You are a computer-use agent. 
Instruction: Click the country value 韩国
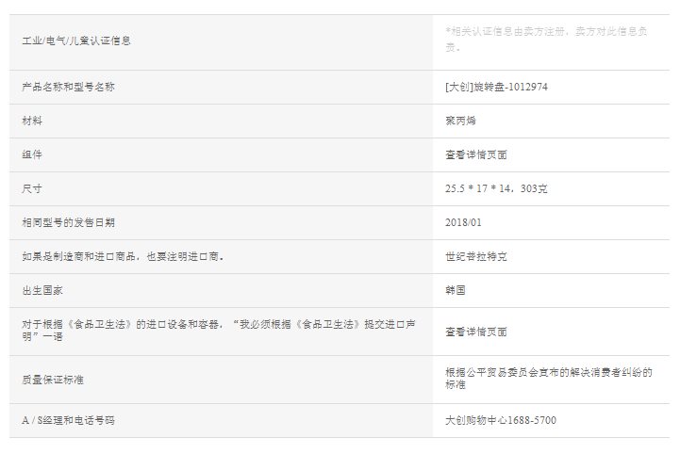456,290
